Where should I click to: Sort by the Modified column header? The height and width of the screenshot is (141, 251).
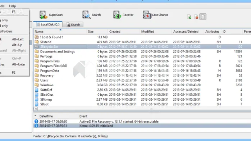click(x=156, y=32)
